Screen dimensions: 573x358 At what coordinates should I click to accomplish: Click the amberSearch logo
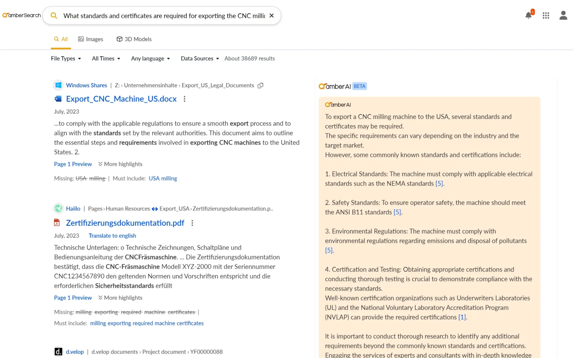tap(22, 15)
